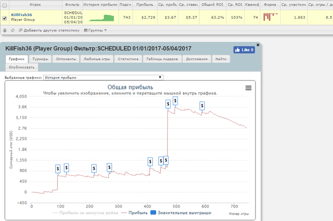Image resolution: width=333 pixels, height=221 pixels.
Task: Select the significant win marker near game 215
Action: (x=94, y=169)
